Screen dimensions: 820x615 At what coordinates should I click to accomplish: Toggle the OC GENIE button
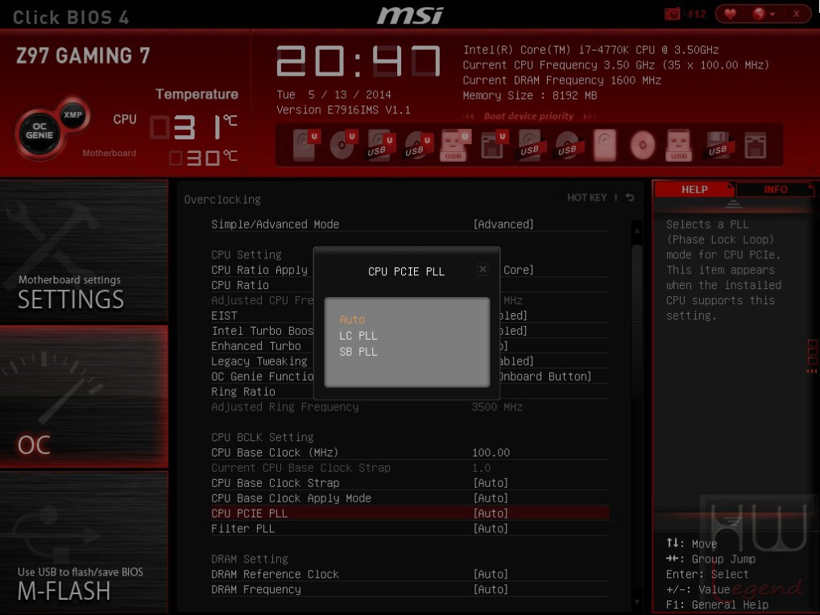39,130
